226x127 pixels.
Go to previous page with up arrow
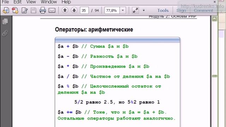tap(65, 10)
